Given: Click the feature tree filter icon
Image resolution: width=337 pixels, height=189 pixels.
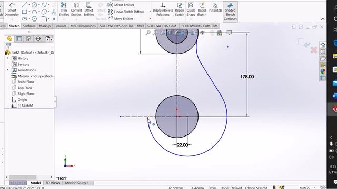Looking at the screenshot, I should click(x=8, y=46).
